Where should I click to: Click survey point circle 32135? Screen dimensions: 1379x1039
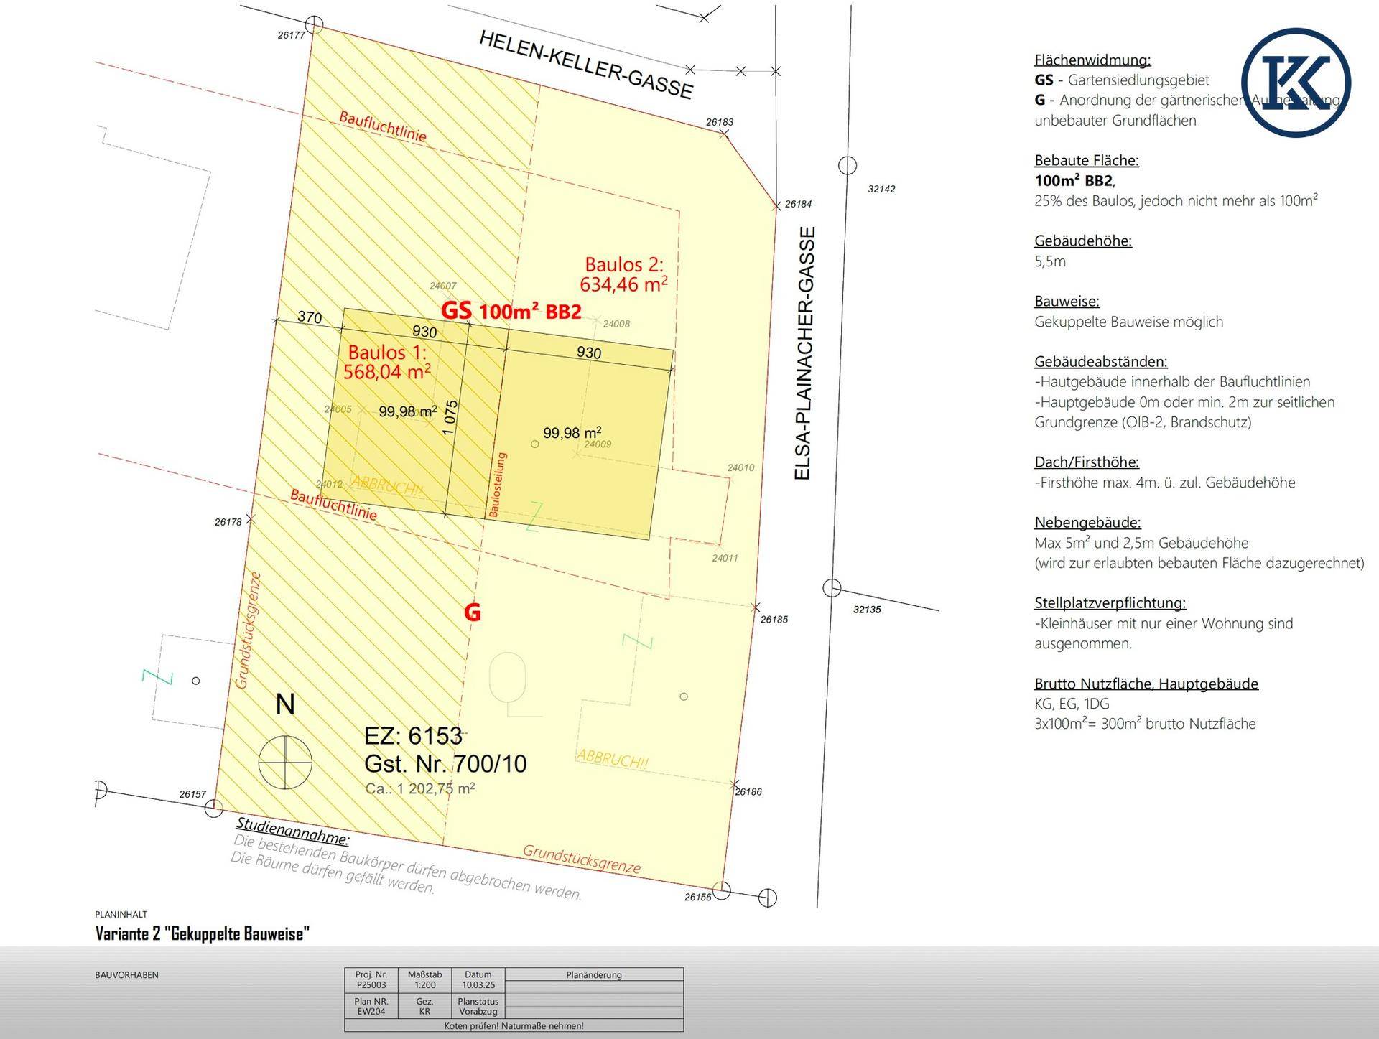click(832, 588)
